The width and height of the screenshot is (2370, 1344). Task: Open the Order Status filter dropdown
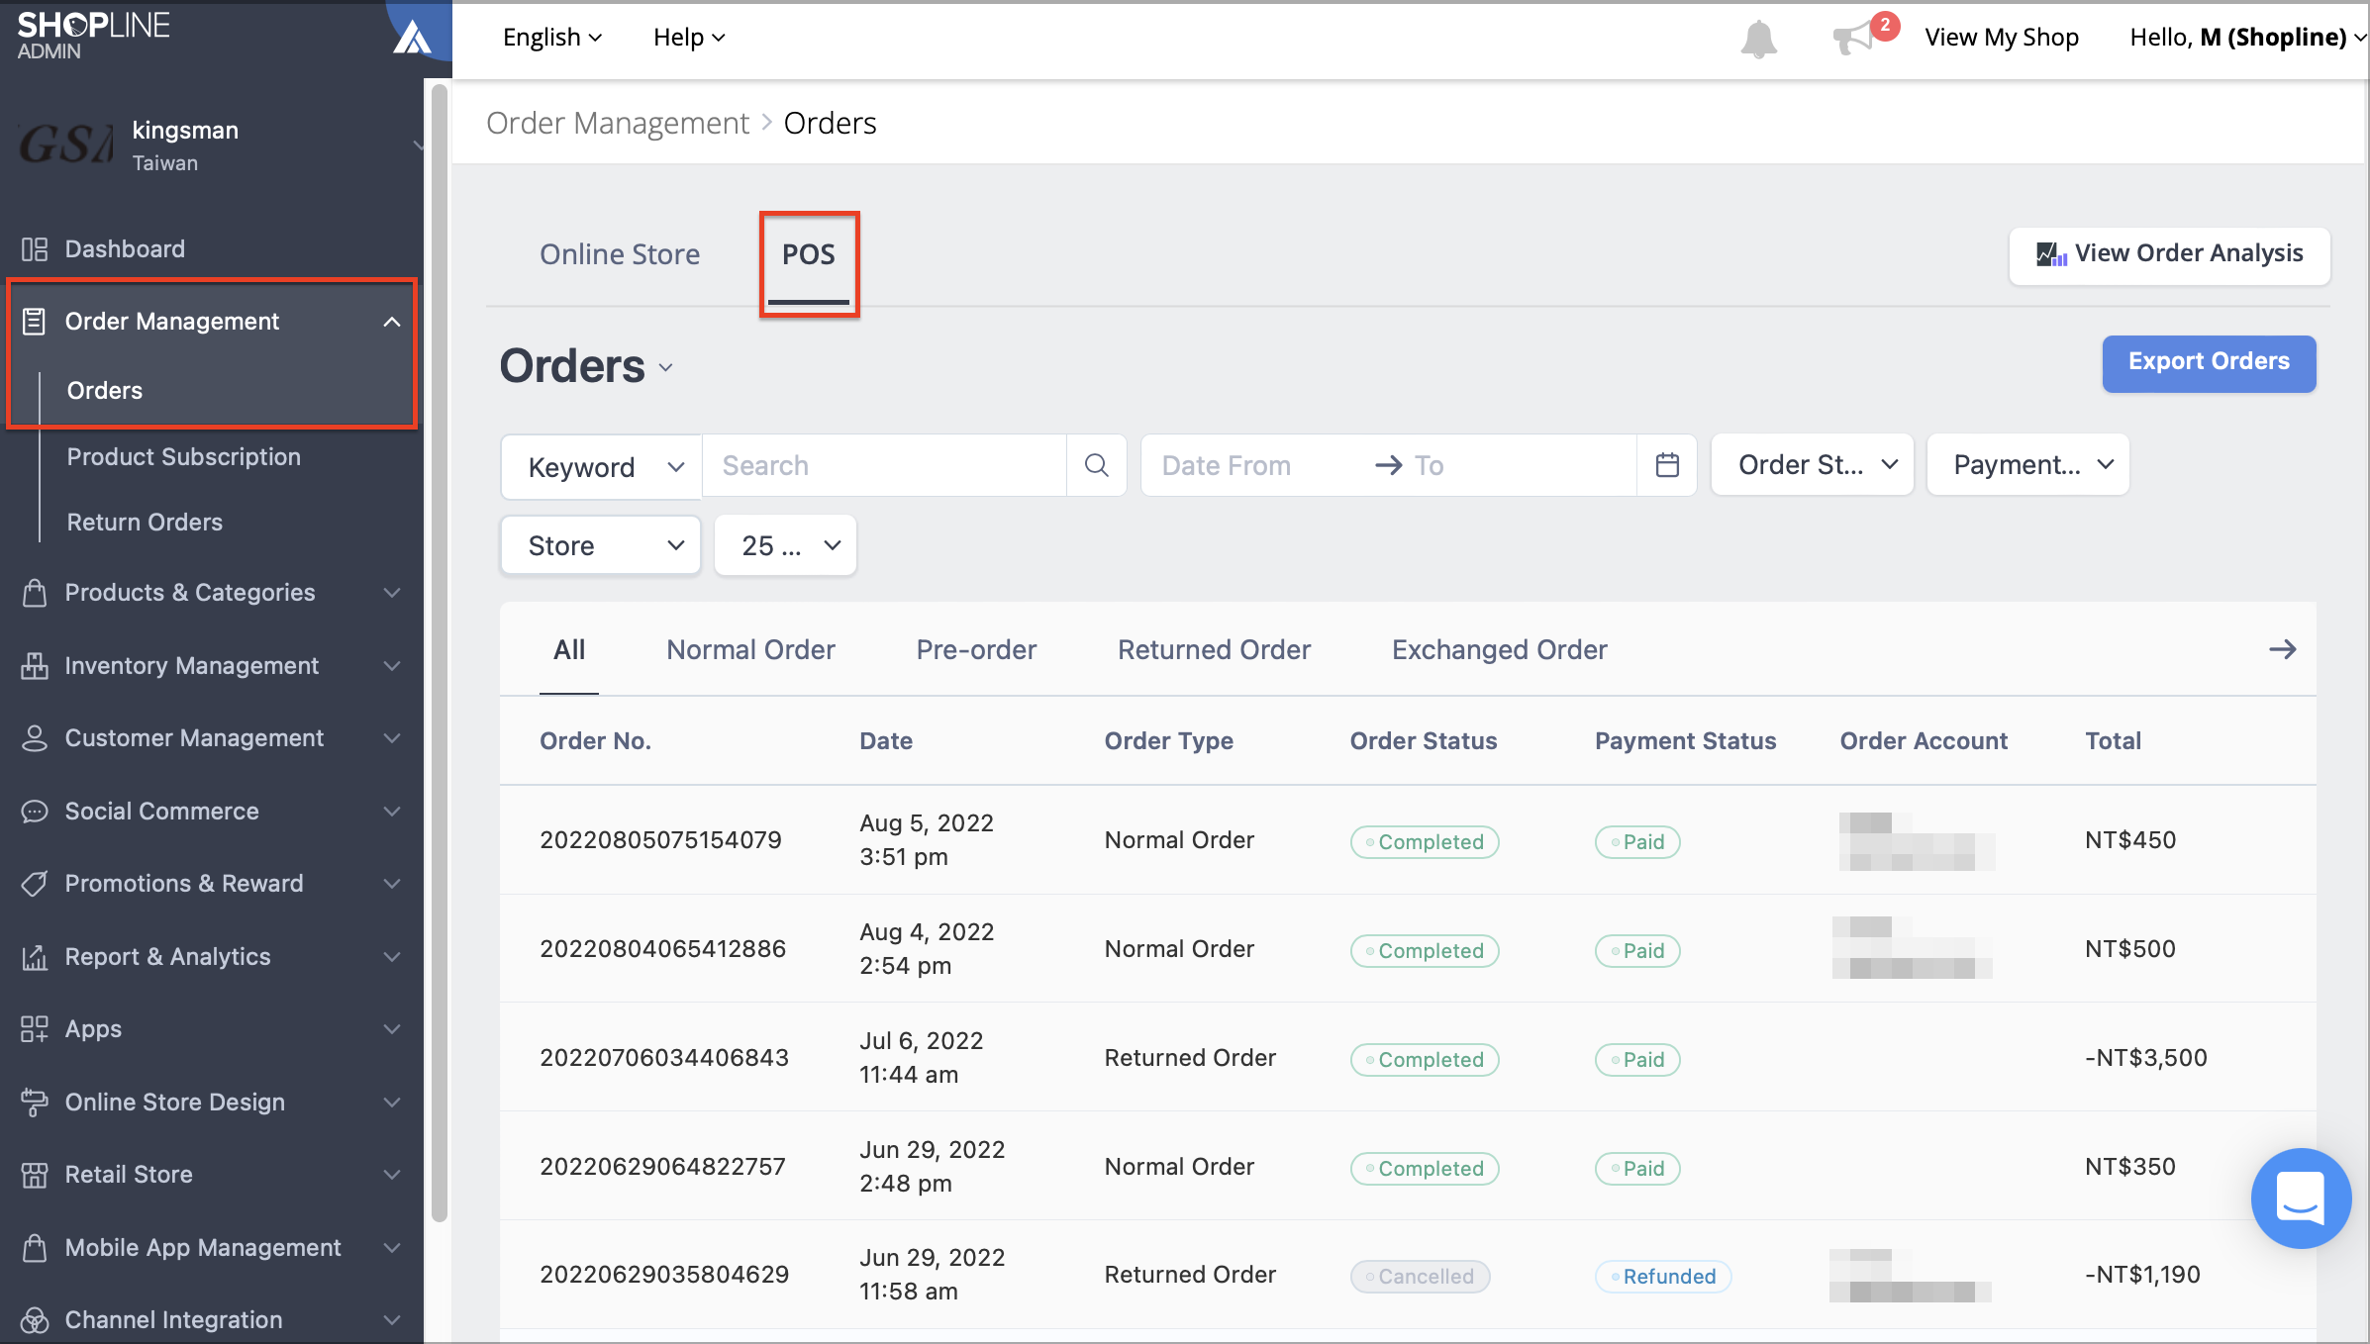click(1812, 465)
